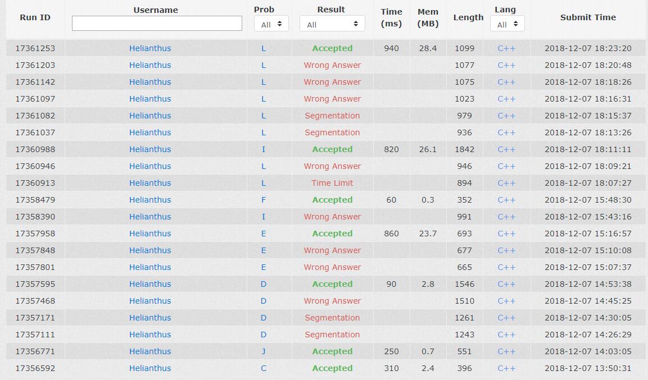This screenshot has height=380, width=648.
Task: View Segmentation result of run 17361082
Action: tap(332, 116)
